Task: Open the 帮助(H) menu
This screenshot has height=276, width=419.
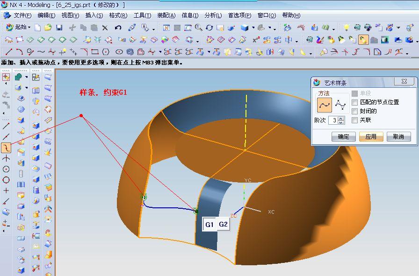Action: pos(291,15)
